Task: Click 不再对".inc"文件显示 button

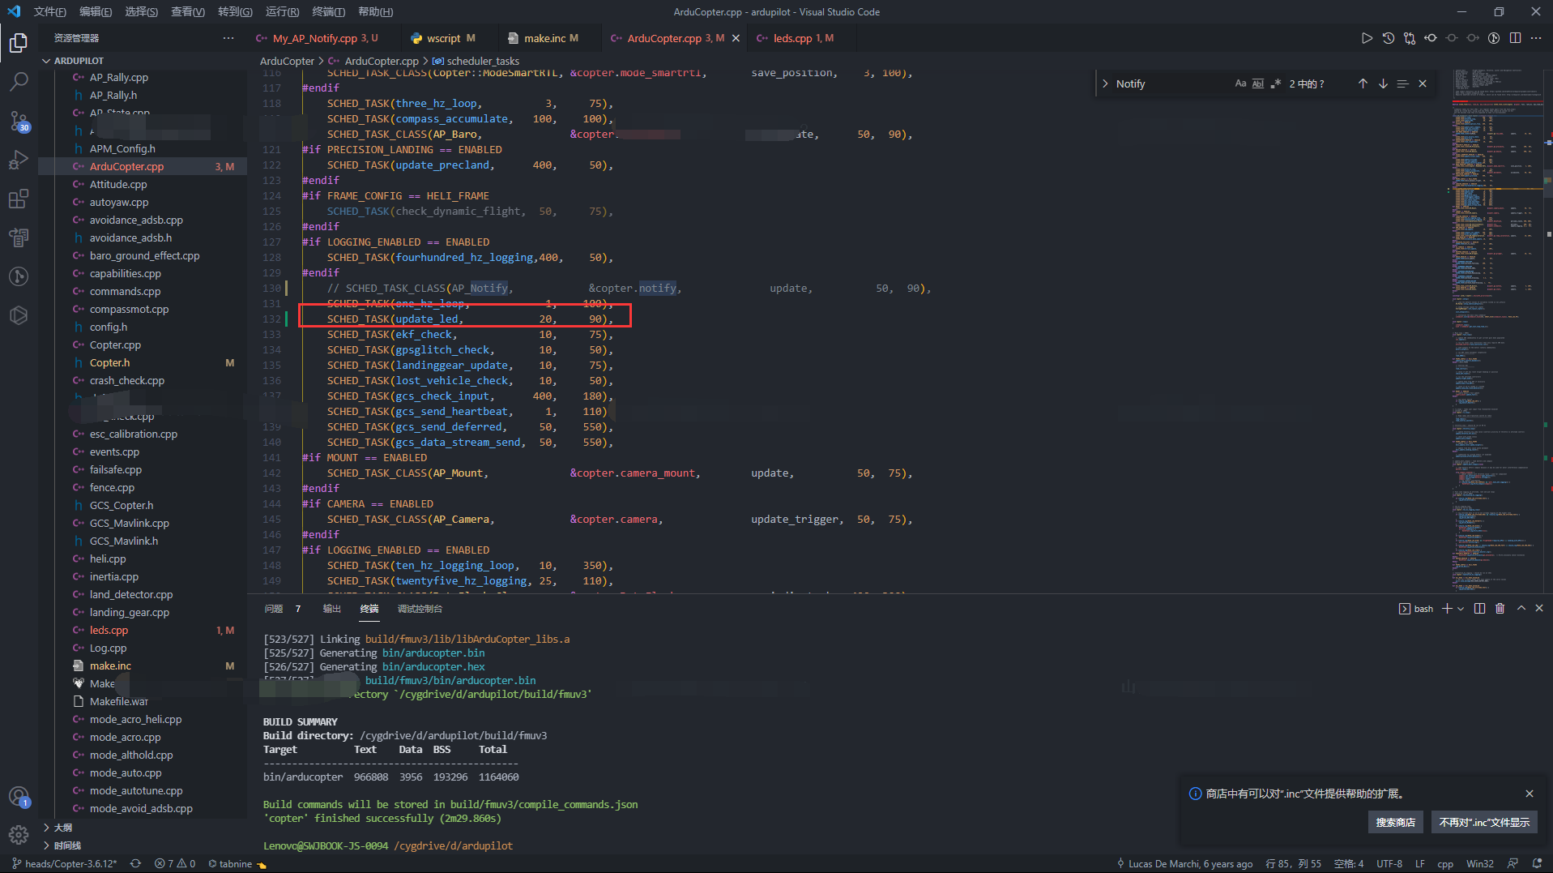Action: pos(1484,822)
